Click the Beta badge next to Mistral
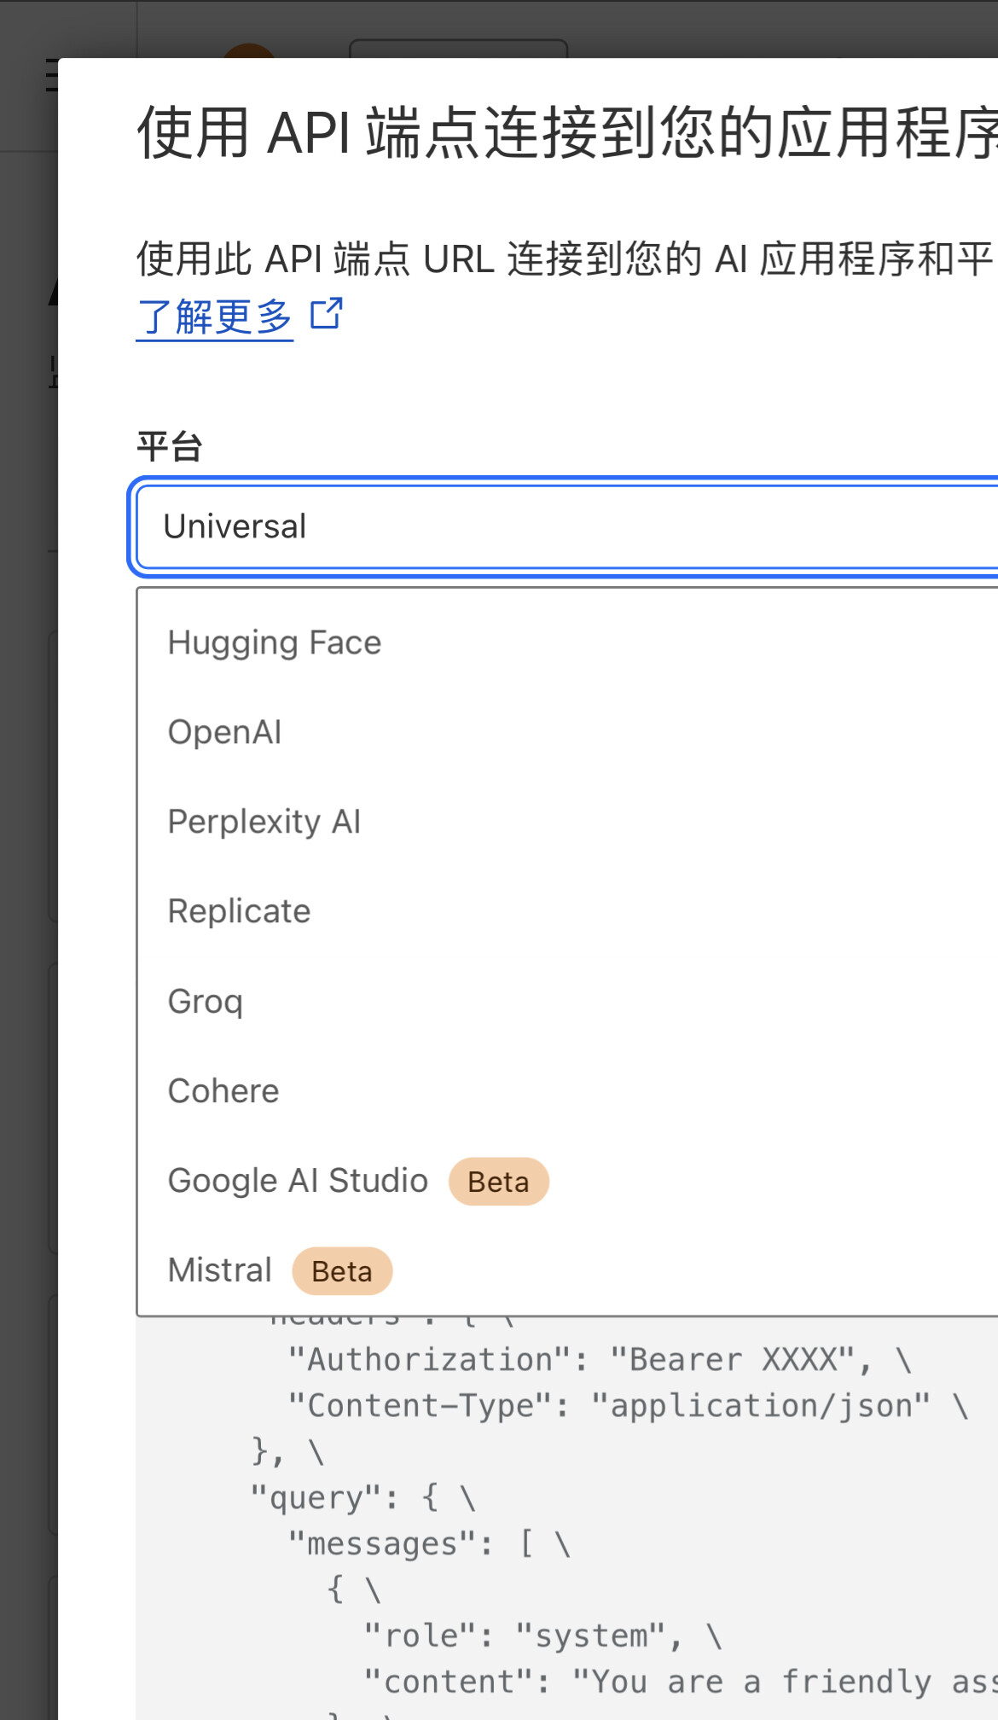The width and height of the screenshot is (998, 1720). click(342, 1271)
